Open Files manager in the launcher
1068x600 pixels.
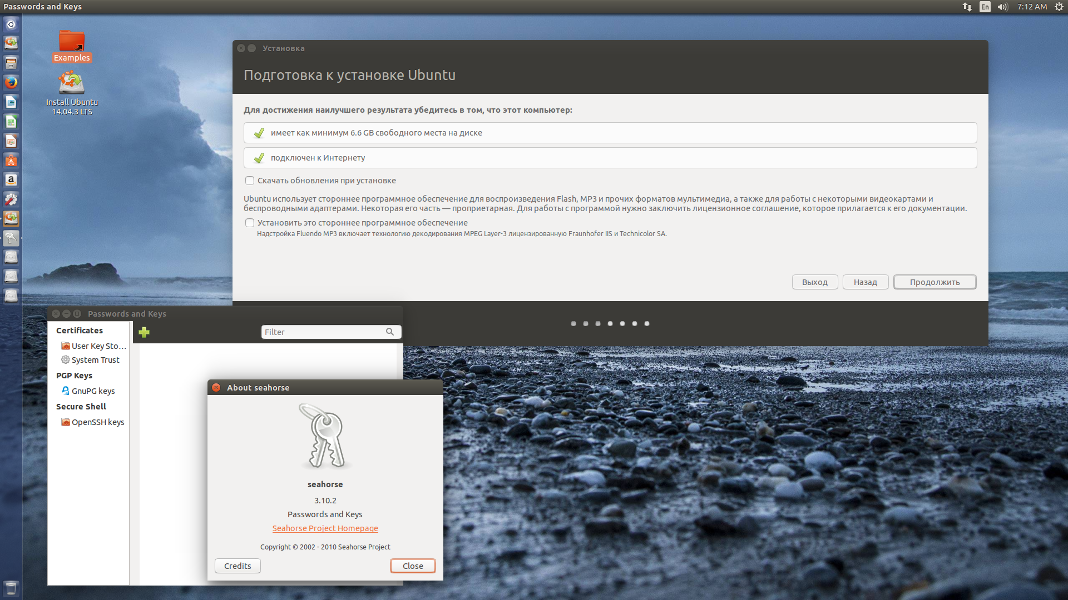tap(11, 63)
